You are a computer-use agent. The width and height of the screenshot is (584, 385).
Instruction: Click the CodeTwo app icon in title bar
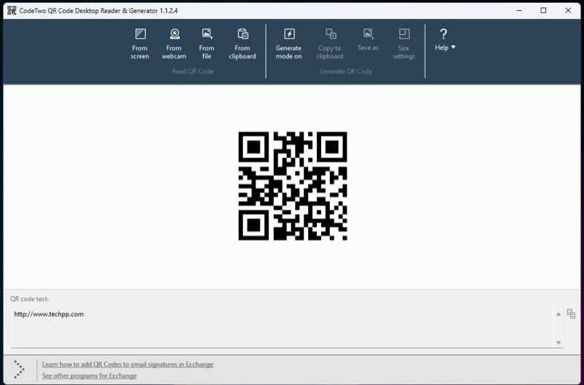tap(12, 10)
